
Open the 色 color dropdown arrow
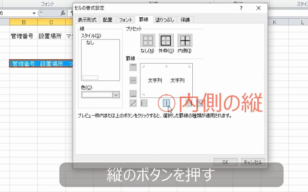click(x=116, y=95)
